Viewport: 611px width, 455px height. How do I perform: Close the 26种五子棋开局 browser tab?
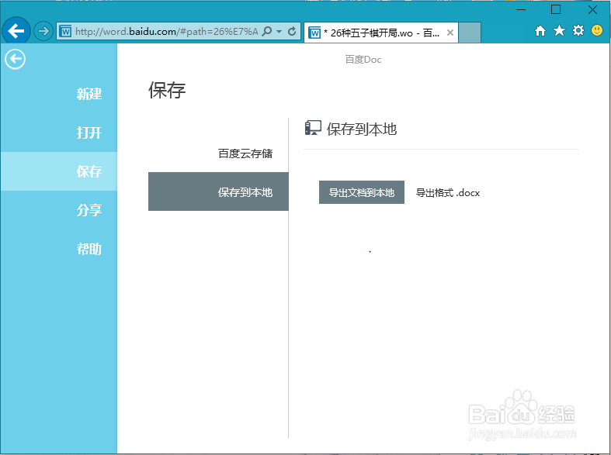[450, 33]
